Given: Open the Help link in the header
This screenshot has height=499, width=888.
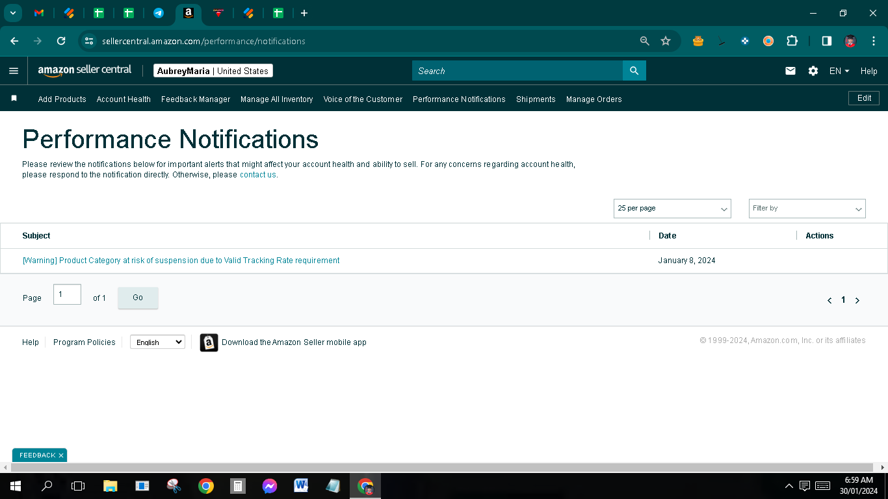Looking at the screenshot, I should coord(869,71).
